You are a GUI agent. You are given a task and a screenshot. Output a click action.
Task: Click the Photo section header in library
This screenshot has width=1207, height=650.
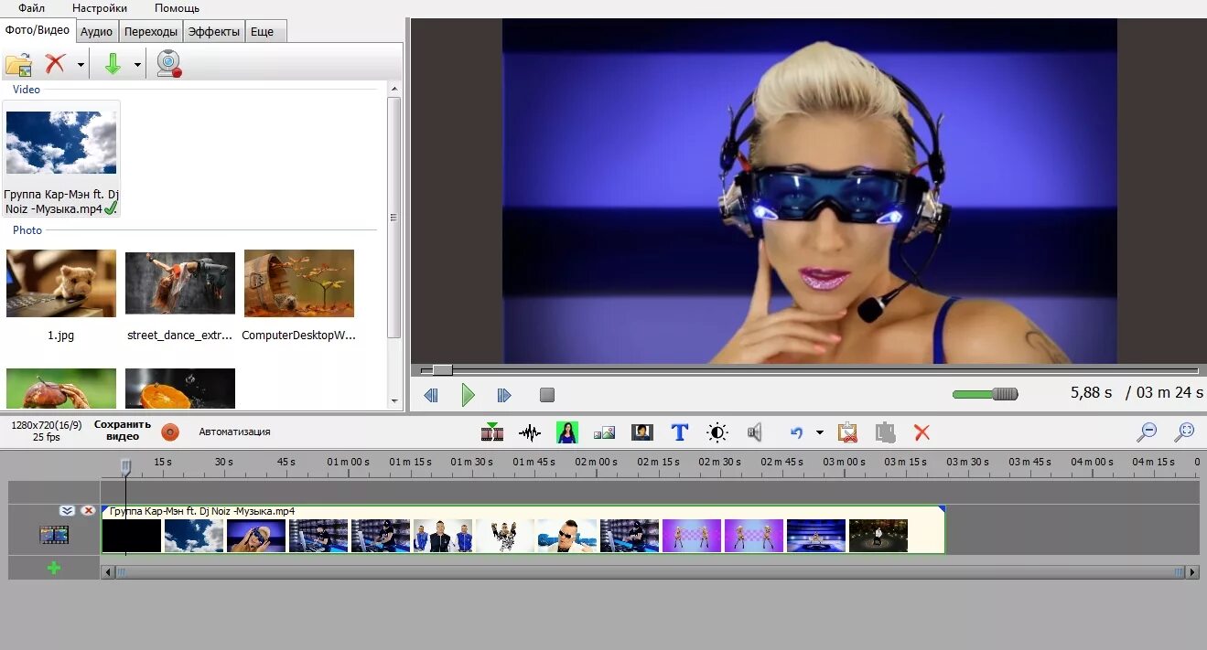tap(27, 230)
